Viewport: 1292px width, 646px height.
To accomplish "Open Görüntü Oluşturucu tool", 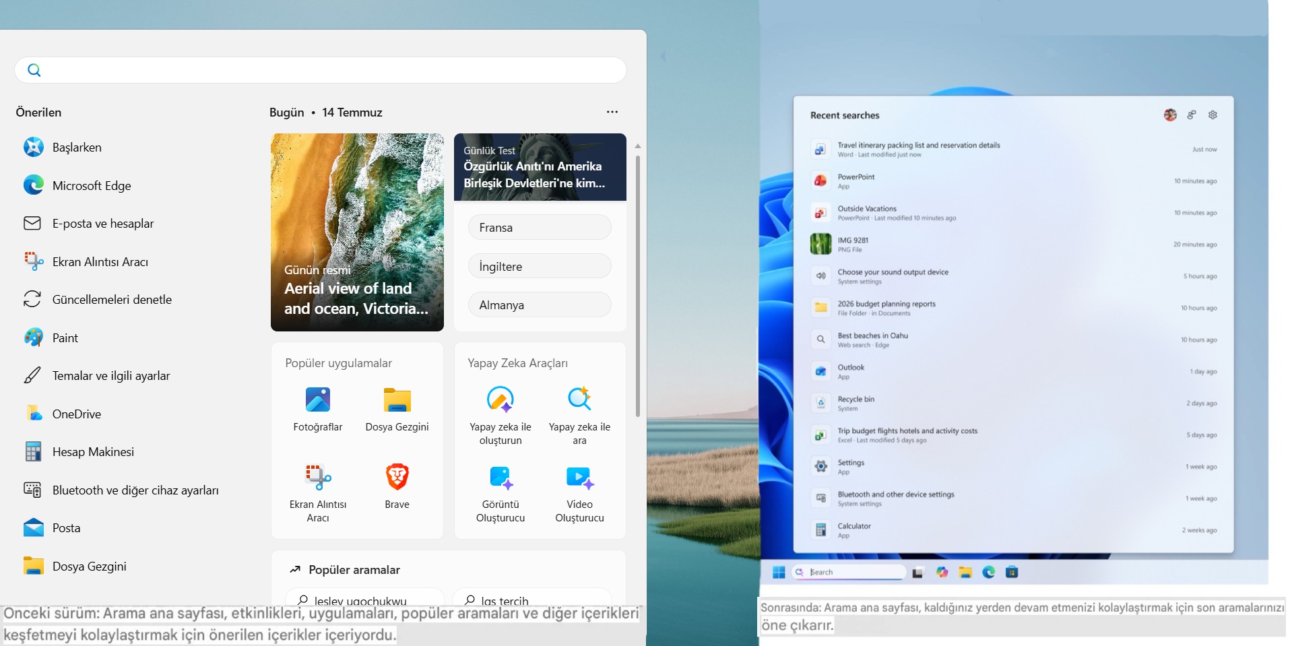I will 500,493.
